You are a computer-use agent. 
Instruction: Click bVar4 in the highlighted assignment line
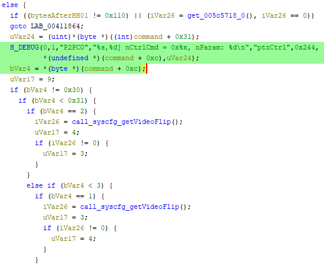coord(20,68)
